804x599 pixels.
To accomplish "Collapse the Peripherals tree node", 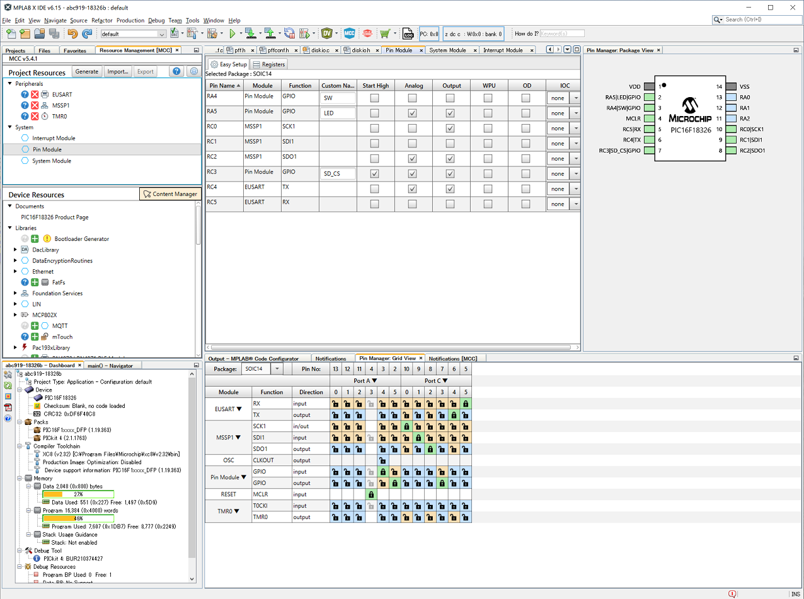I will (x=10, y=83).
